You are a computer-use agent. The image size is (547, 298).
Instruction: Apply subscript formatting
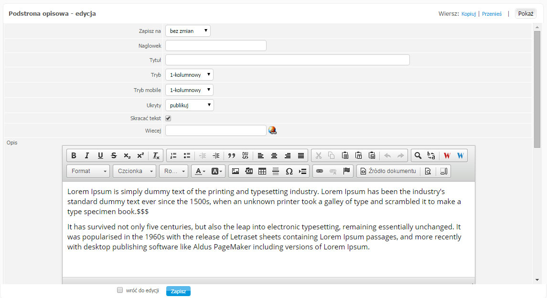coord(128,155)
